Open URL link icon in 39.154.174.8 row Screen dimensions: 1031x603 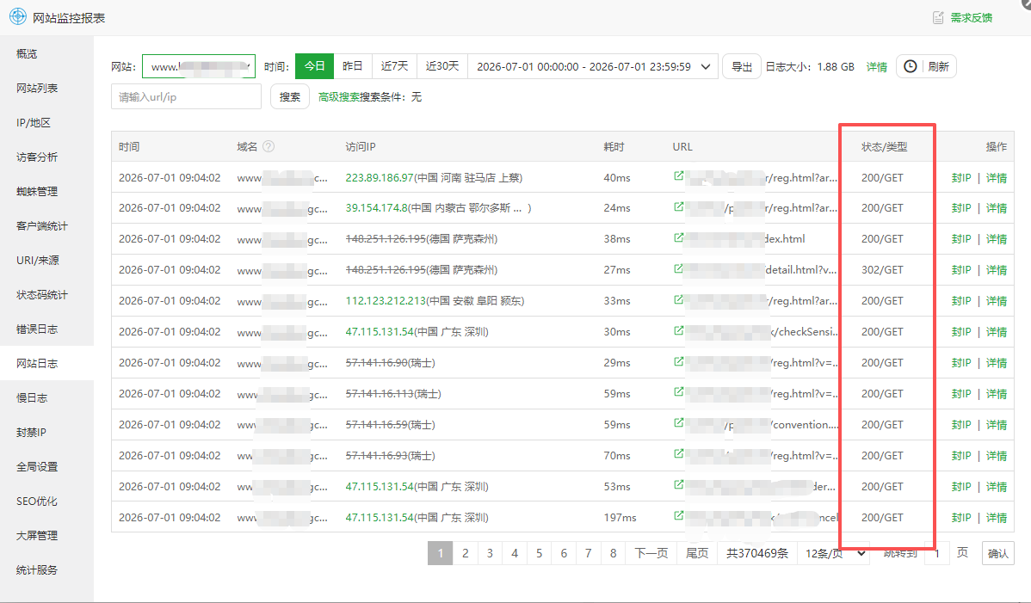coord(678,207)
